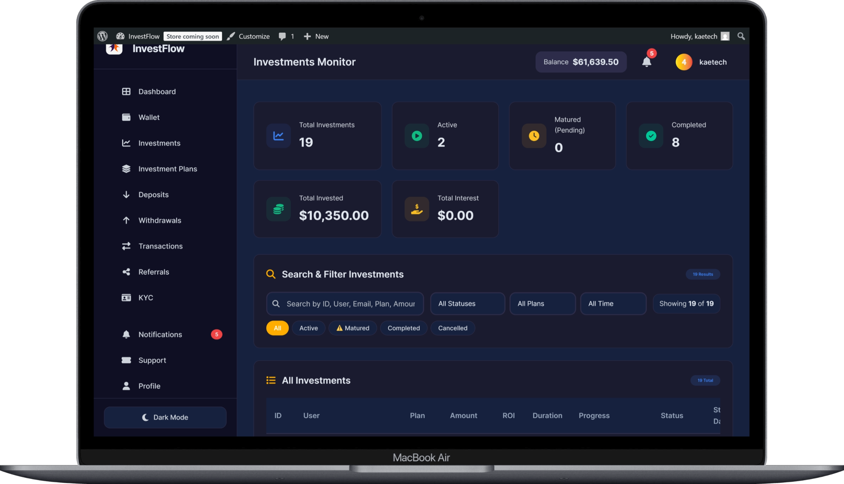Click the Withdrawals up-arrow icon
The image size is (844, 484).
(126, 220)
